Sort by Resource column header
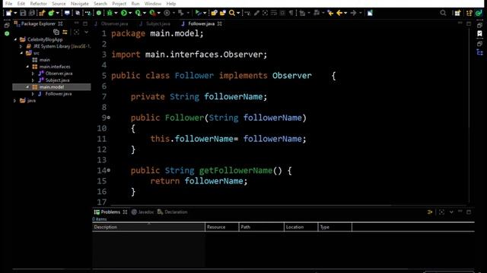487x273 pixels. coord(221,227)
